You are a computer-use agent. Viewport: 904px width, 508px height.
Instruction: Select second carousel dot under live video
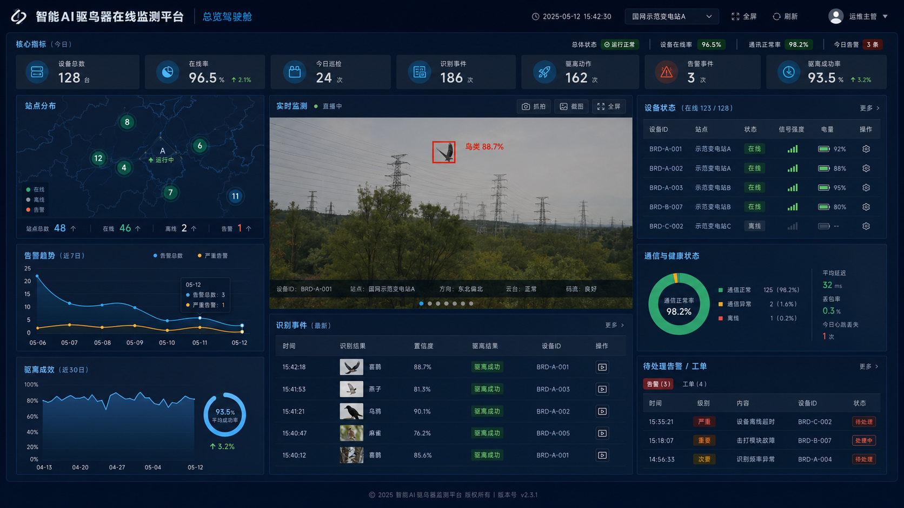tap(430, 303)
